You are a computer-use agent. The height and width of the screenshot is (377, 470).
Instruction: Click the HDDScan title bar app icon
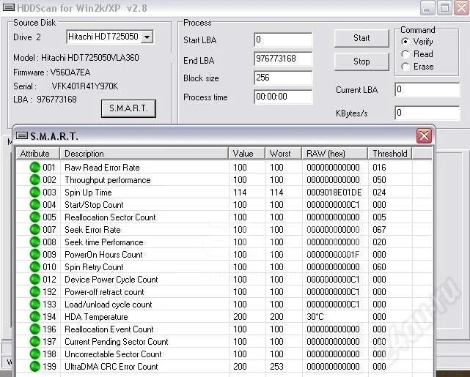pos(8,8)
